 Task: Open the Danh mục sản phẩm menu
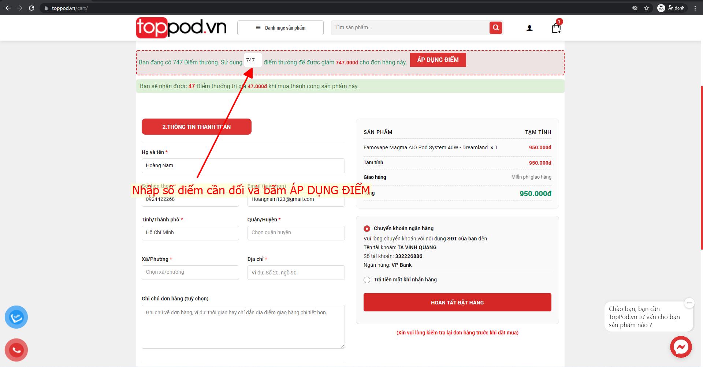[280, 28]
